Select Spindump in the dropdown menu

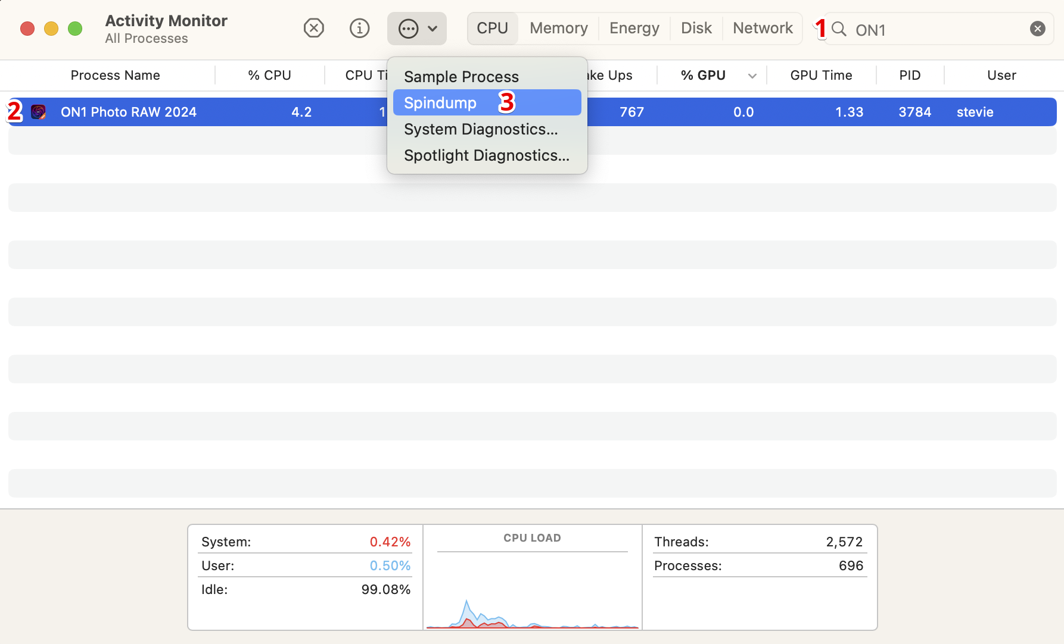point(487,102)
